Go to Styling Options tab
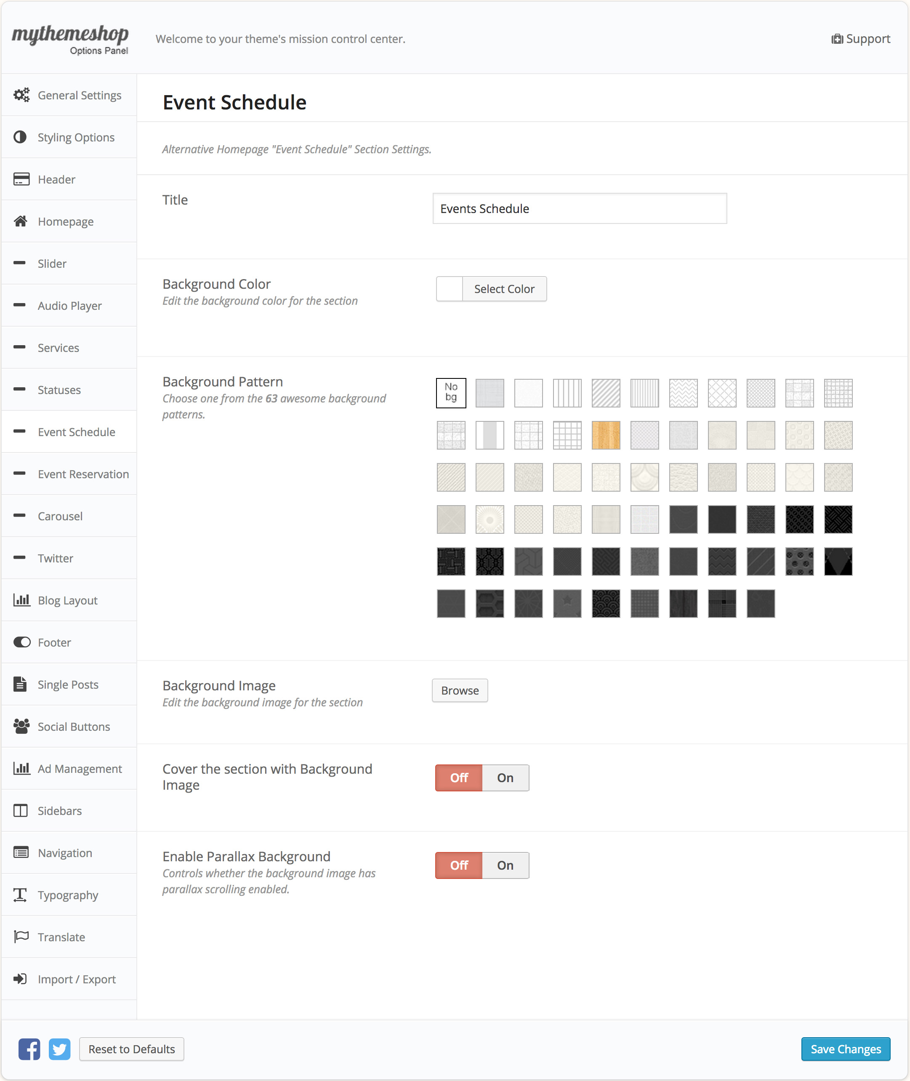The height and width of the screenshot is (1081, 910). [76, 137]
